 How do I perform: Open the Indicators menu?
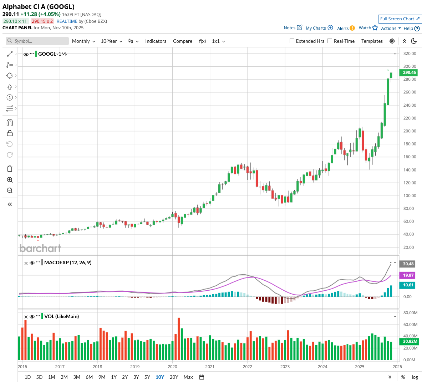156,41
